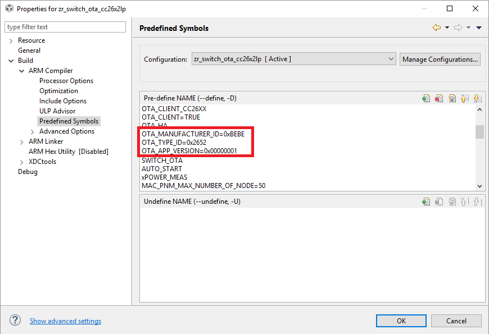Screen dimensions: 489x334
Task: Click the yellow Back navigation arrow
Action: point(436,28)
